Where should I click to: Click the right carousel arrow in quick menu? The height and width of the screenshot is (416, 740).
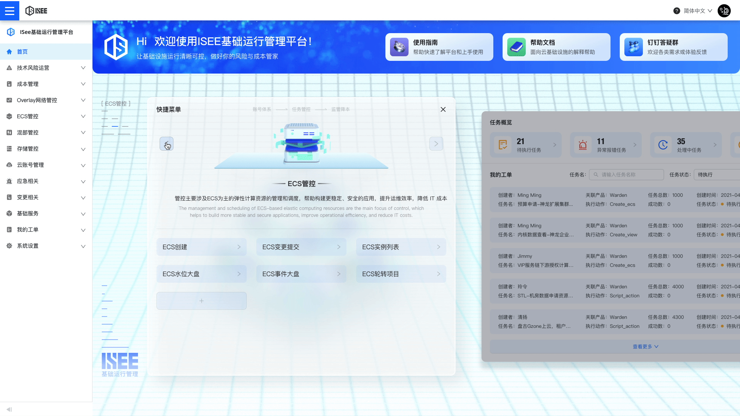click(436, 143)
